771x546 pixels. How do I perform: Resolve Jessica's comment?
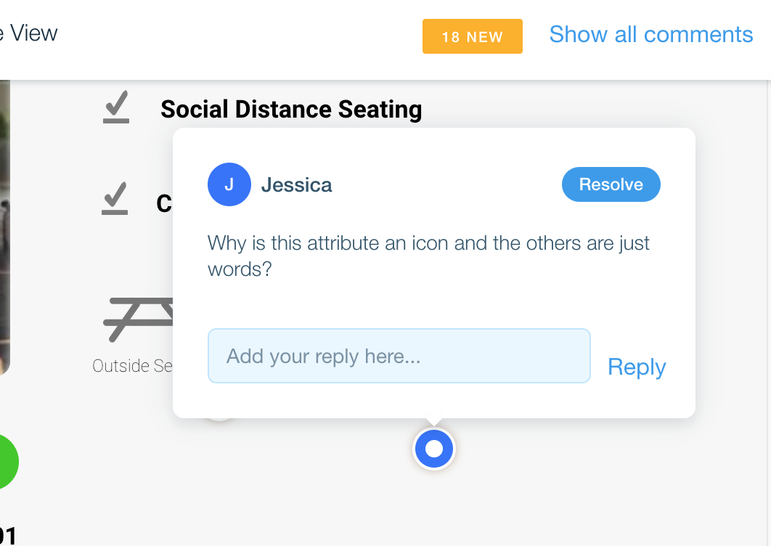pos(611,184)
